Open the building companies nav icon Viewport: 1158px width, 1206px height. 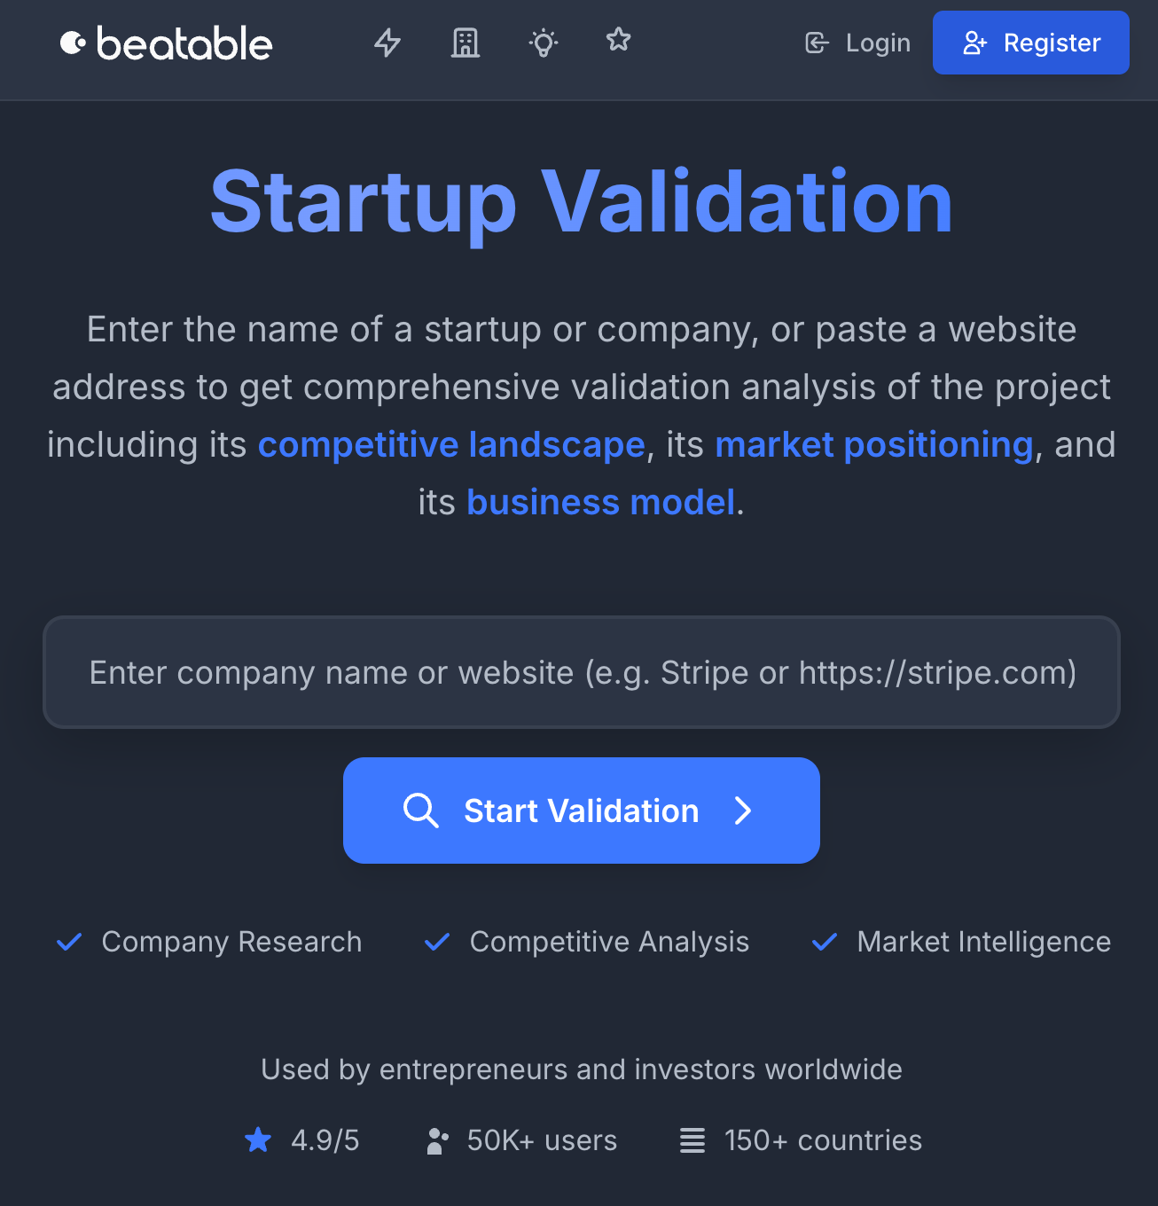coord(466,43)
